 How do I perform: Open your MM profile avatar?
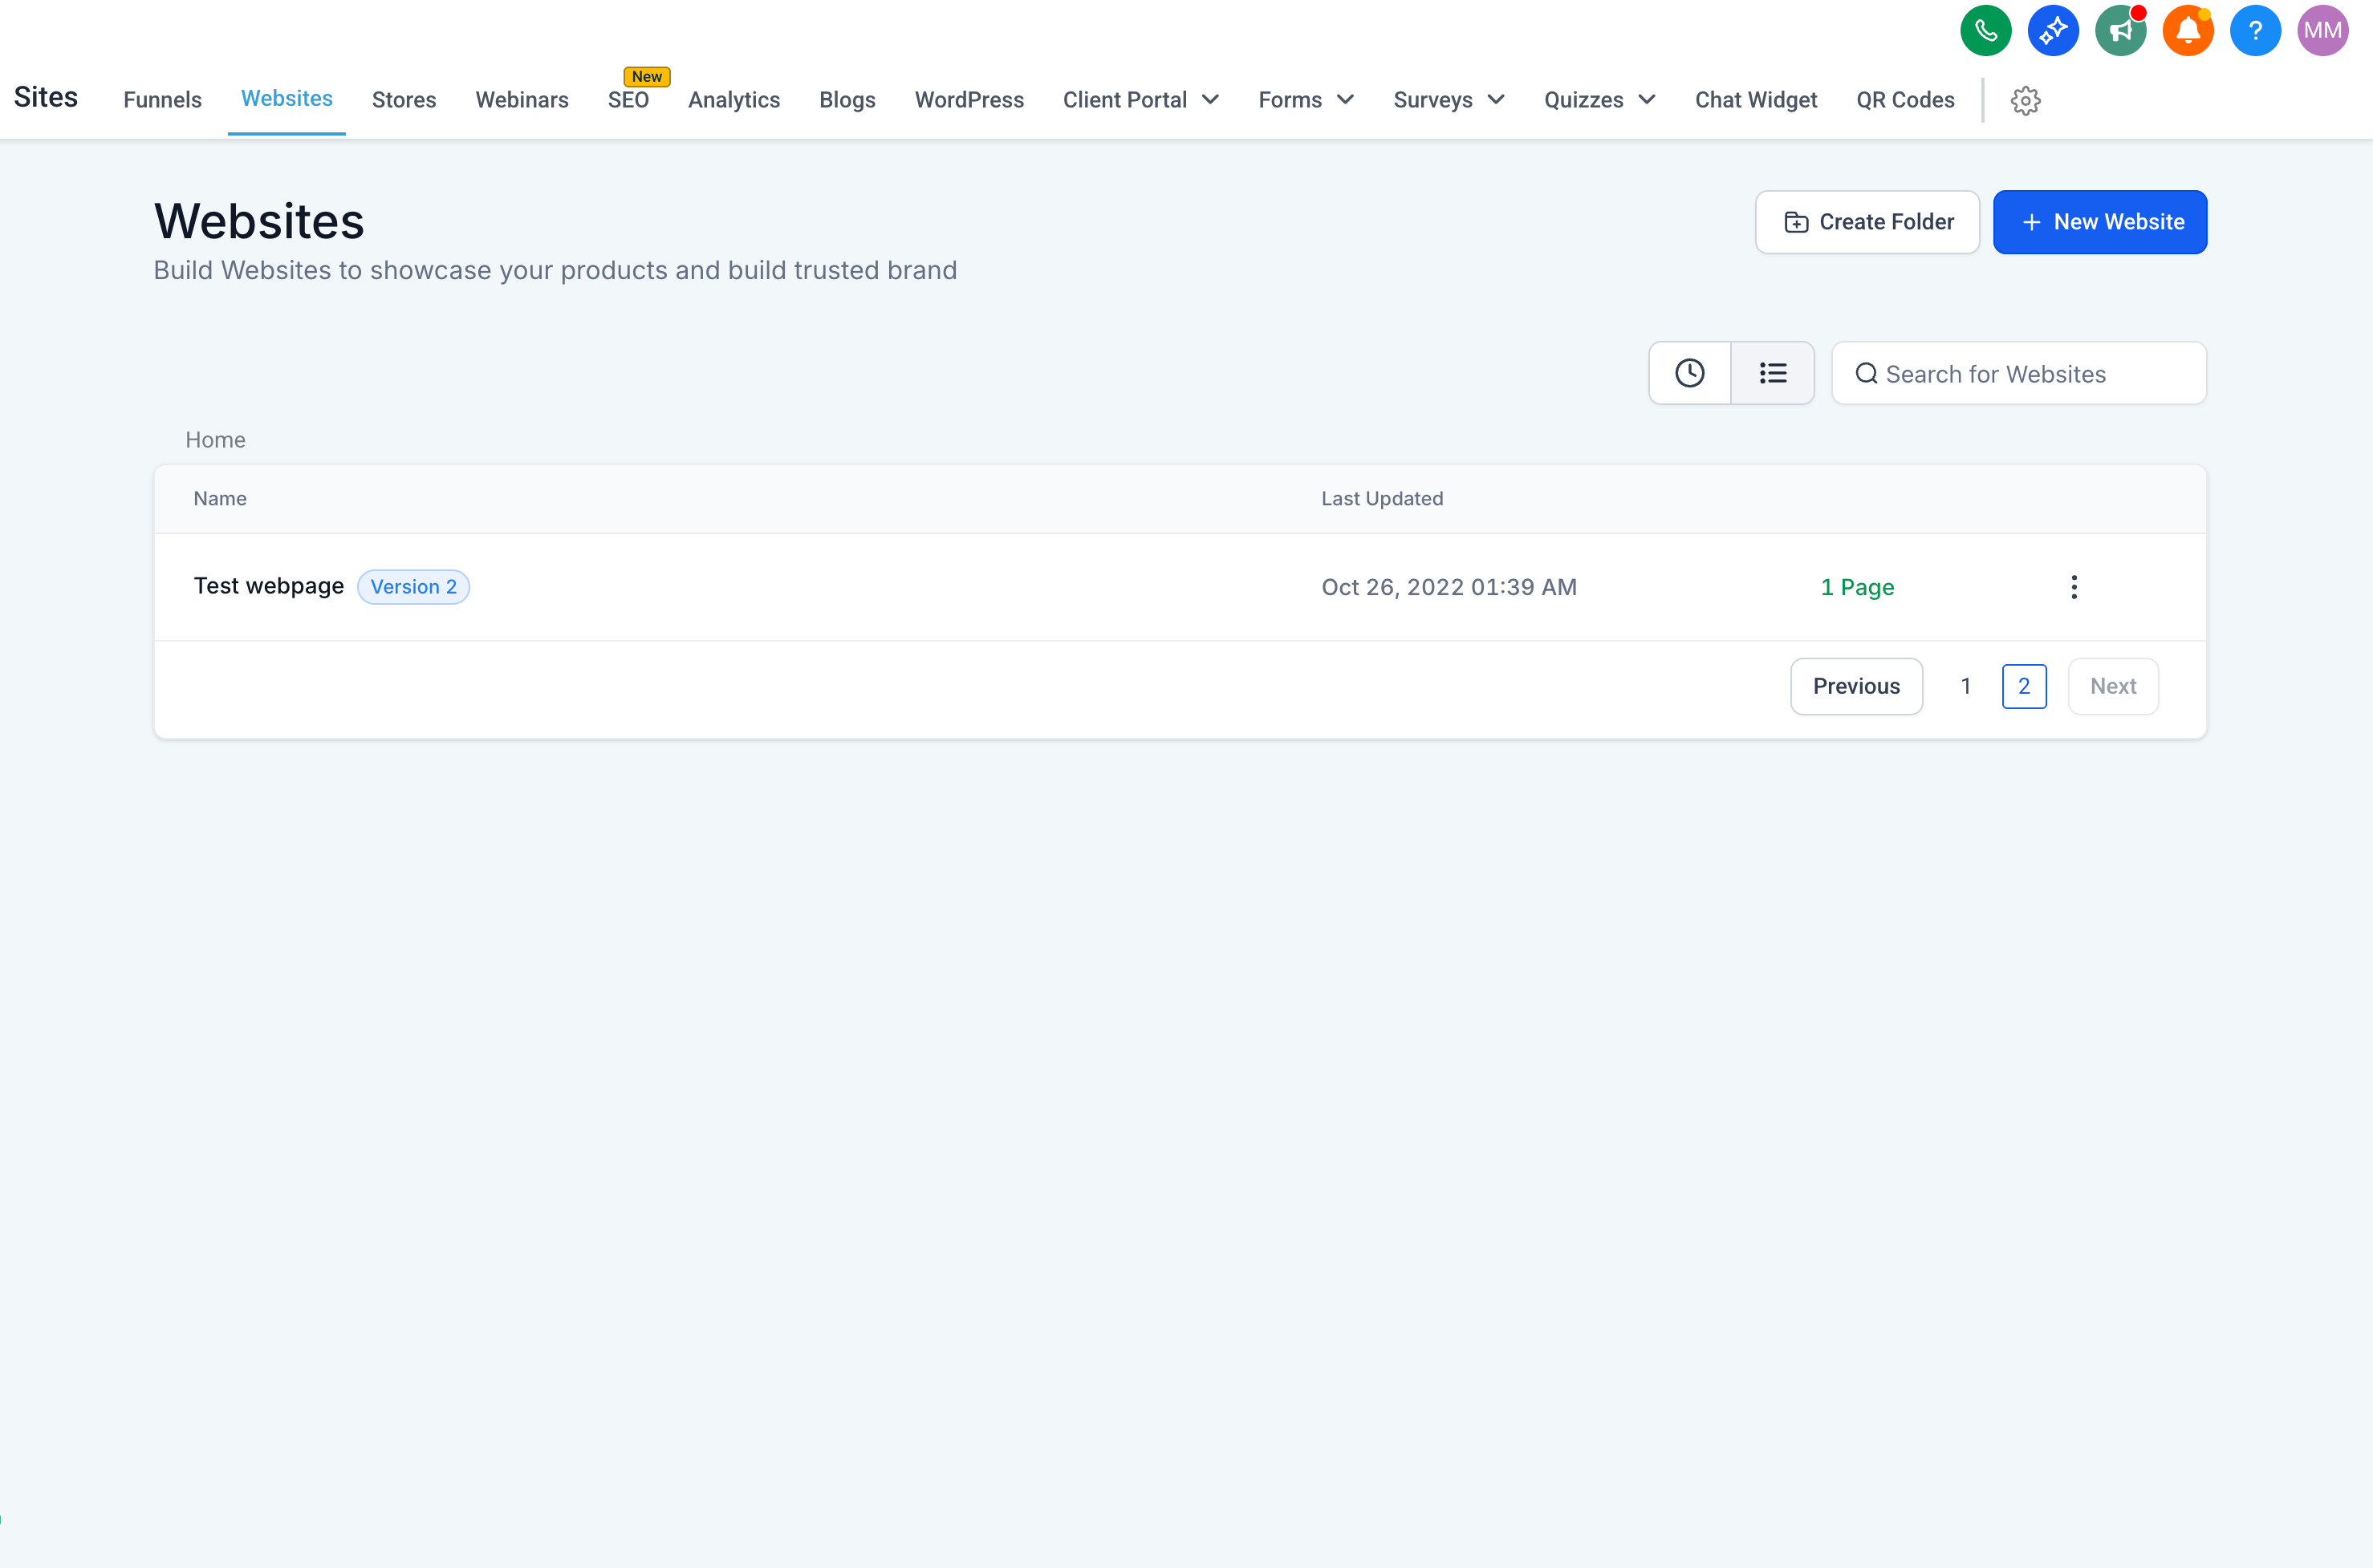(x=2323, y=30)
